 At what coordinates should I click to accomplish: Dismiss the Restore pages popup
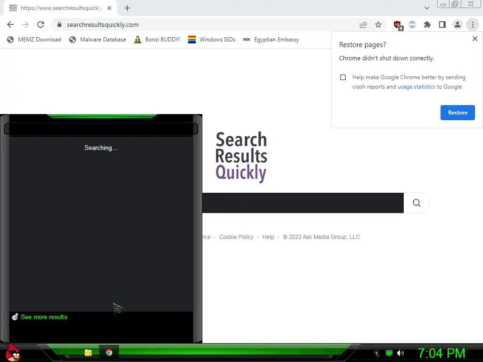(x=475, y=39)
